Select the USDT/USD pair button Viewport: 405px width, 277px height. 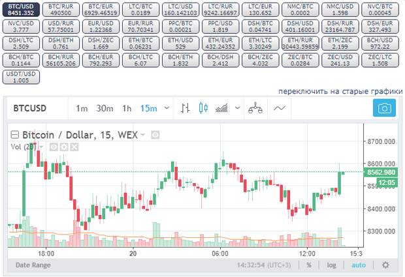[21, 77]
